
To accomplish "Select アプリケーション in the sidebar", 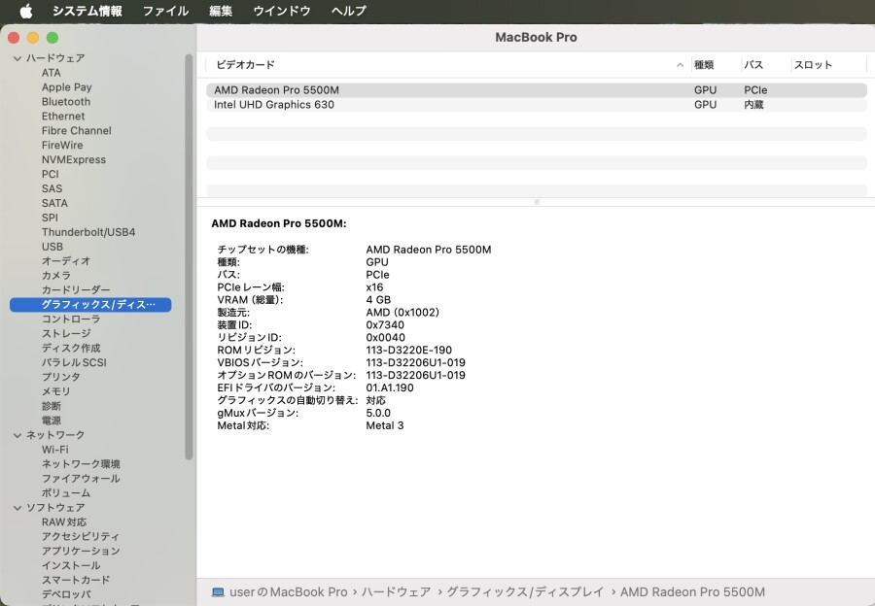I will click(81, 551).
